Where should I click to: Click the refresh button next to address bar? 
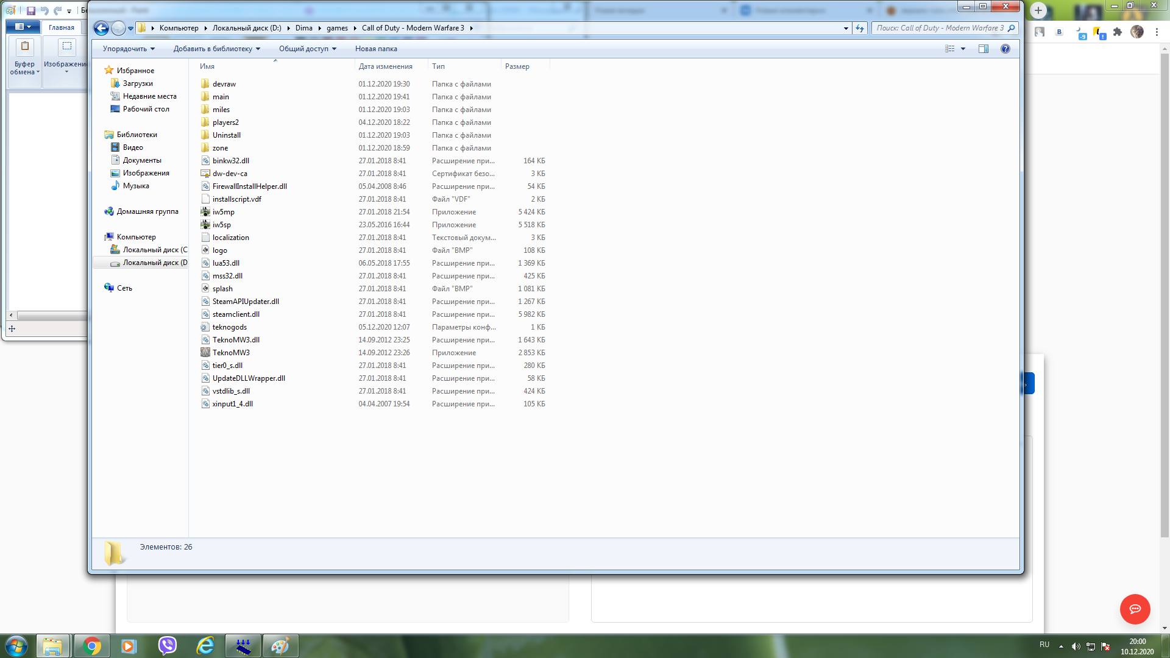860,28
